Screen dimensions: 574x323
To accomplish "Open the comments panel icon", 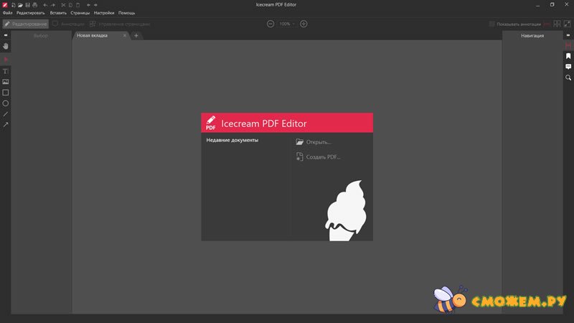I will (x=568, y=67).
